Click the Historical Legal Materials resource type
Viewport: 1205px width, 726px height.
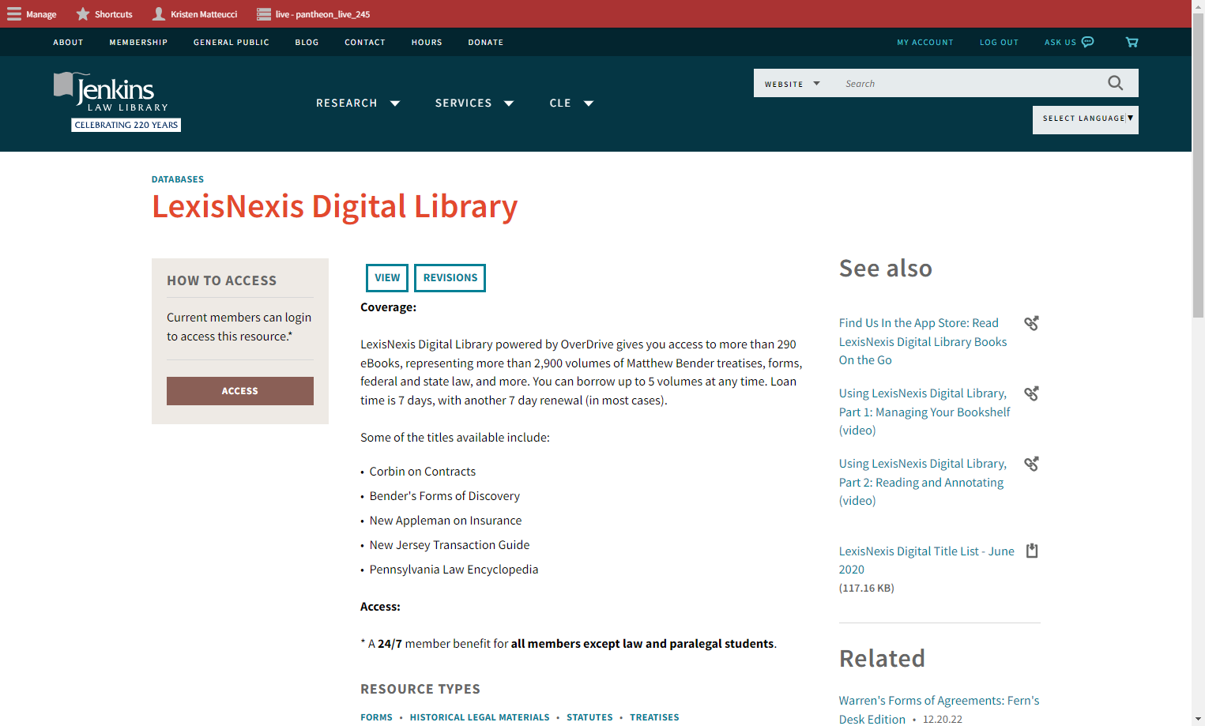(480, 717)
